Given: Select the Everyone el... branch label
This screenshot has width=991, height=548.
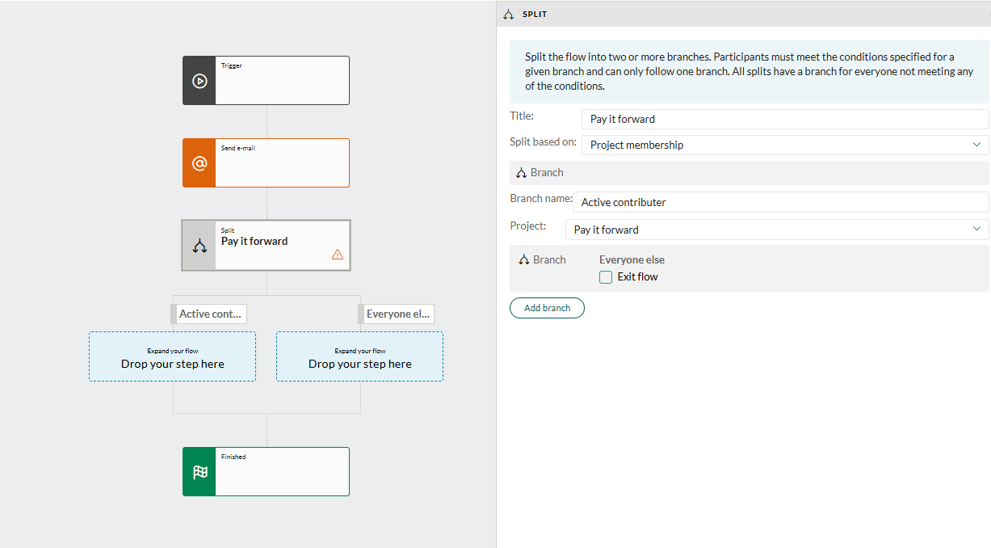Looking at the screenshot, I should [x=398, y=314].
